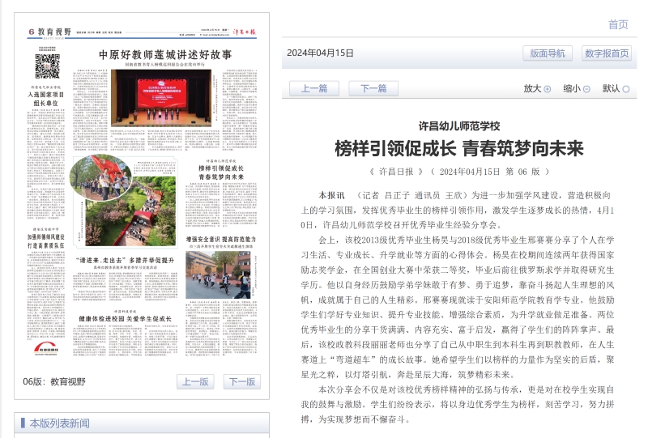Viewport: 648px width, 438px height.
Task: Reset text size with 默认 circle icon
Action: click(x=626, y=89)
